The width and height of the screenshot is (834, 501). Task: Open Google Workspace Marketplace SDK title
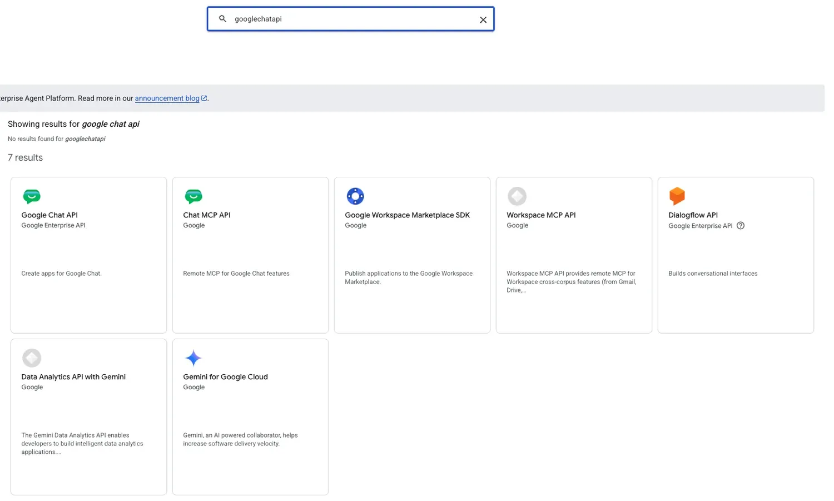click(x=408, y=215)
